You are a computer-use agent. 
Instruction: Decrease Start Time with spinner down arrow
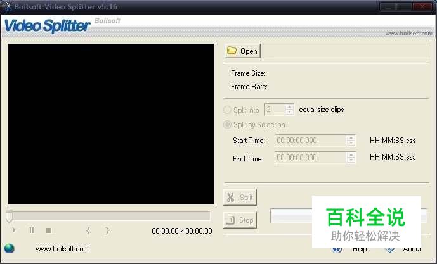coord(351,143)
